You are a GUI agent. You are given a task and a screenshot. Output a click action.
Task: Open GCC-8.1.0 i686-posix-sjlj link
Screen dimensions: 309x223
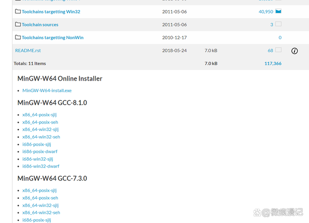[37, 144]
